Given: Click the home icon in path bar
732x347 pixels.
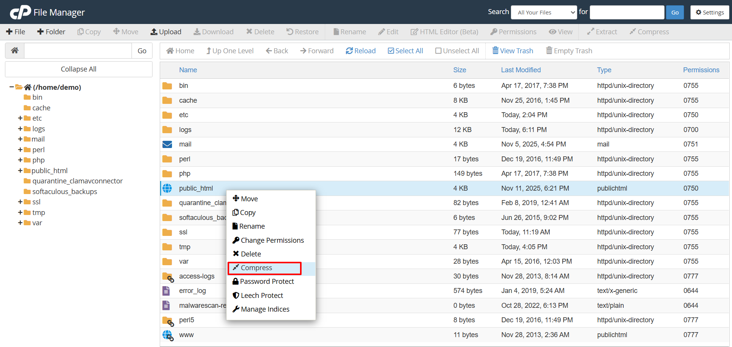Looking at the screenshot, I should point(15,51).
